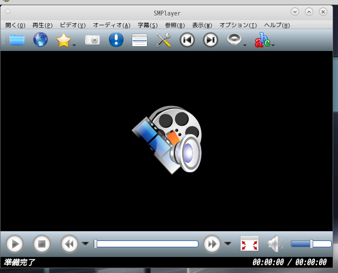Click the yellow star favorites icon
Image resolution: width=338 pixels, height=273 pixels.
point(64,40)
